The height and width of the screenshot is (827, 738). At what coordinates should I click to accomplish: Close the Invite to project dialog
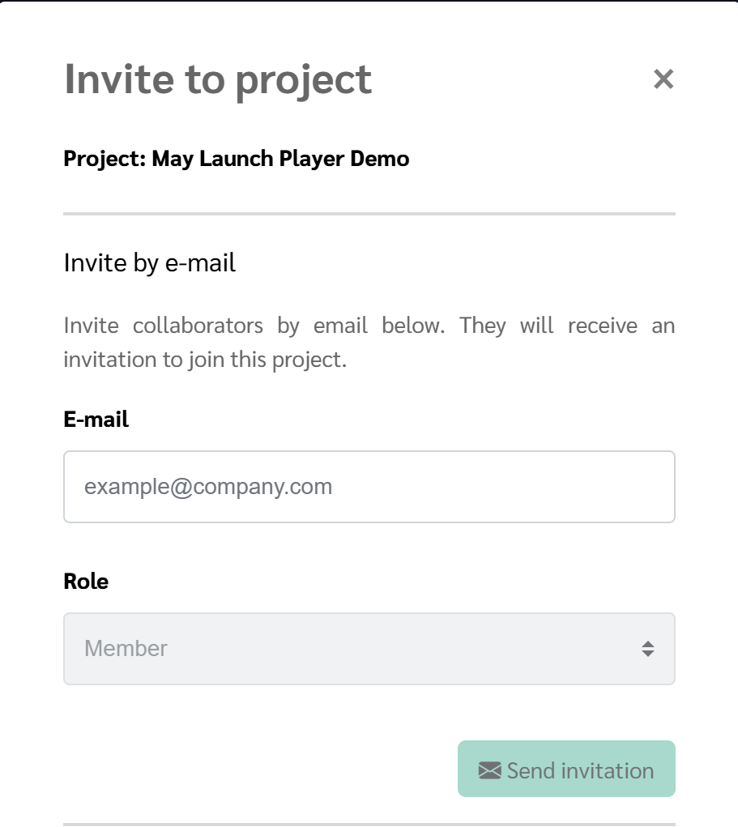coord(663,79)
